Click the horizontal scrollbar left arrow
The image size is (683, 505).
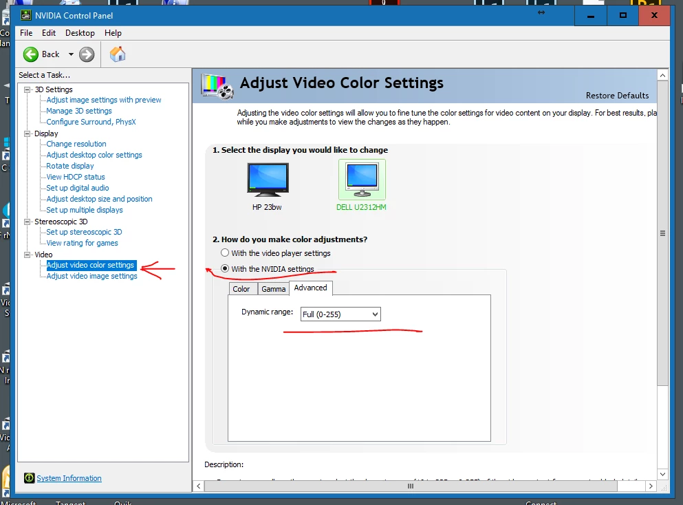tap(198, 486)
